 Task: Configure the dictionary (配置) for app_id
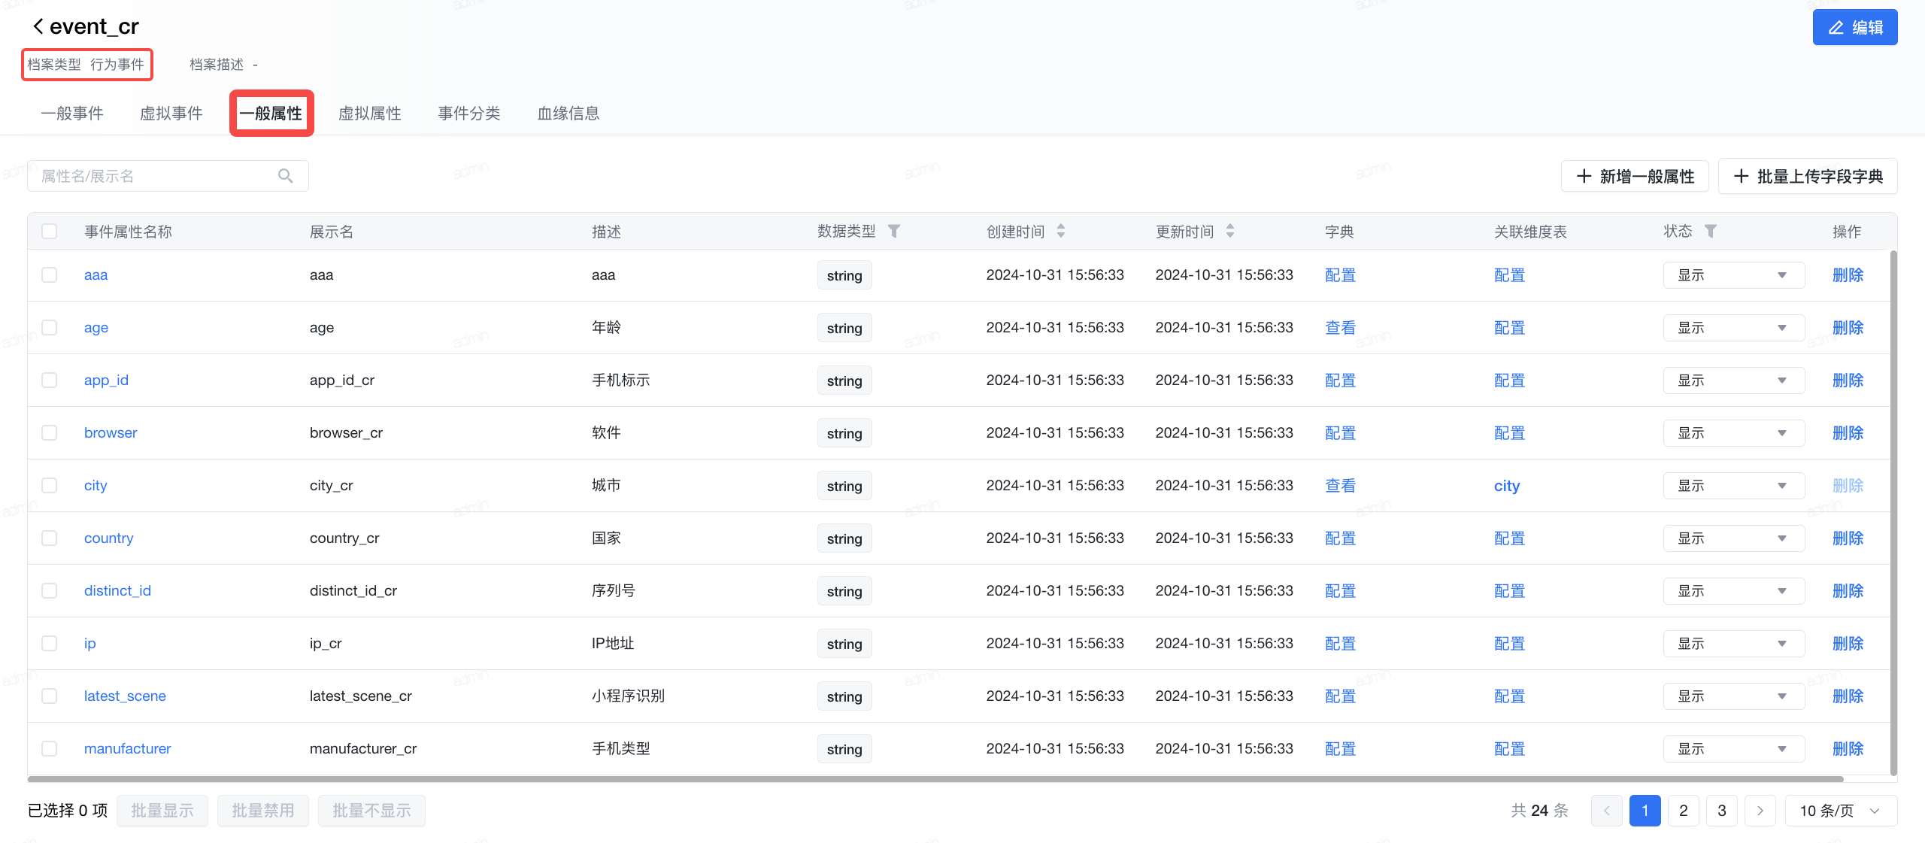click(x=1340, y=381)
